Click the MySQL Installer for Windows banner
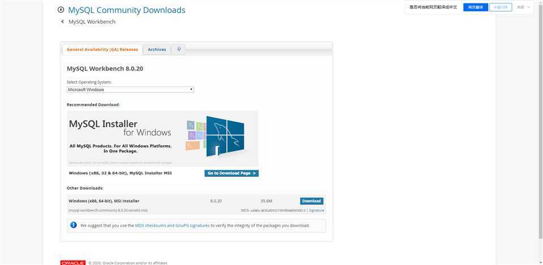The image size is (543, 265). pos(162,138)
